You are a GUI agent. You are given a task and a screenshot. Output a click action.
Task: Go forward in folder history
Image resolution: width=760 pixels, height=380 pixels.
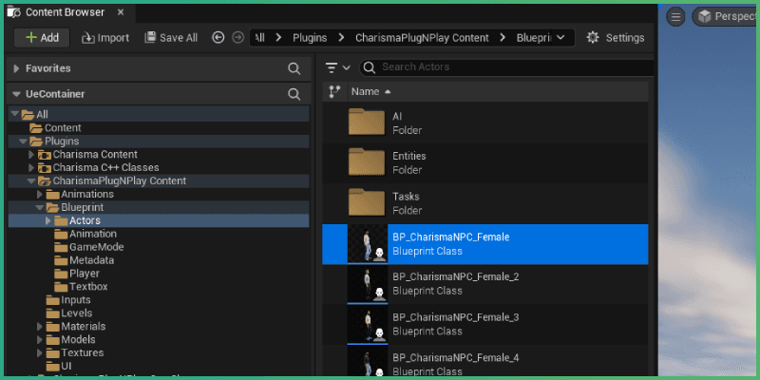point(237,37)
